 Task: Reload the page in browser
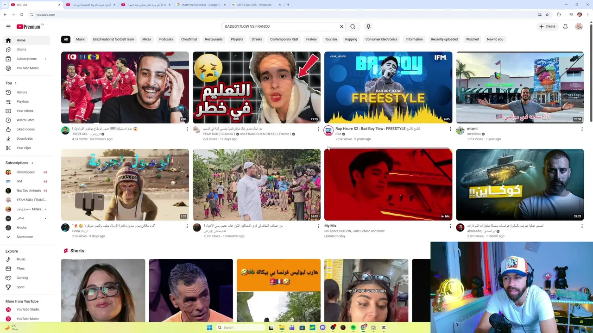click(21, 15)
